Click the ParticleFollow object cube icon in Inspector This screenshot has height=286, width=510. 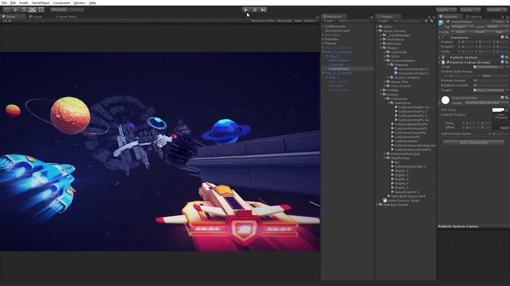441,22
